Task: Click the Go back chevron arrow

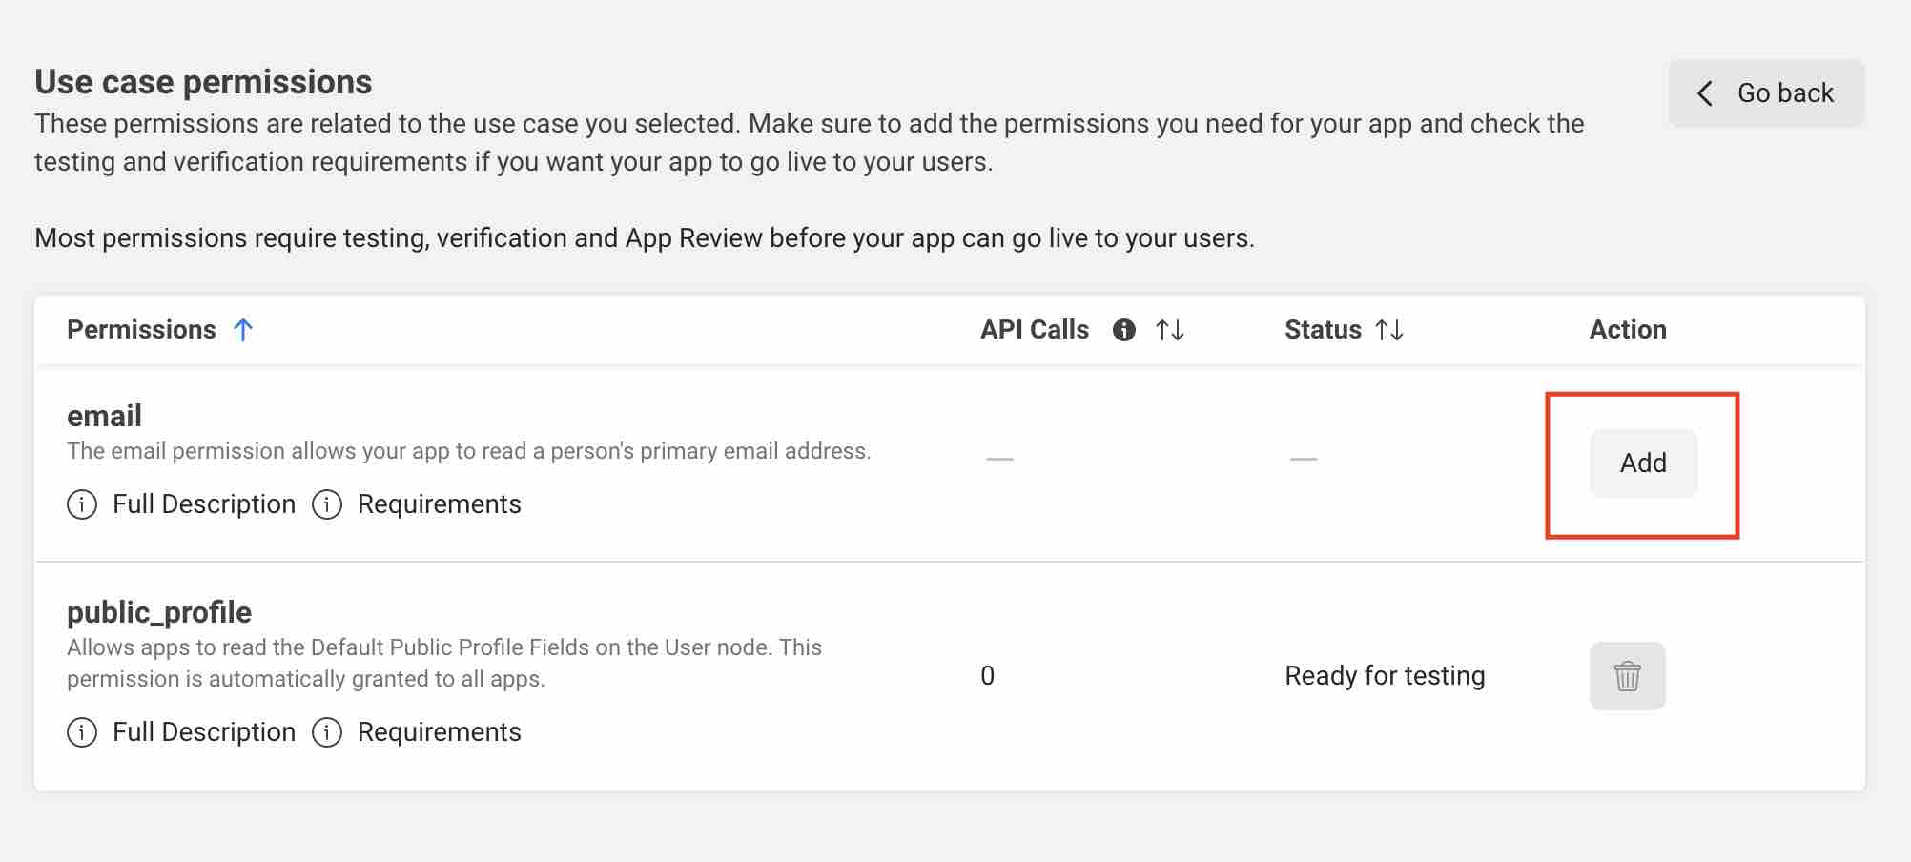Action: pos(1705,93)
